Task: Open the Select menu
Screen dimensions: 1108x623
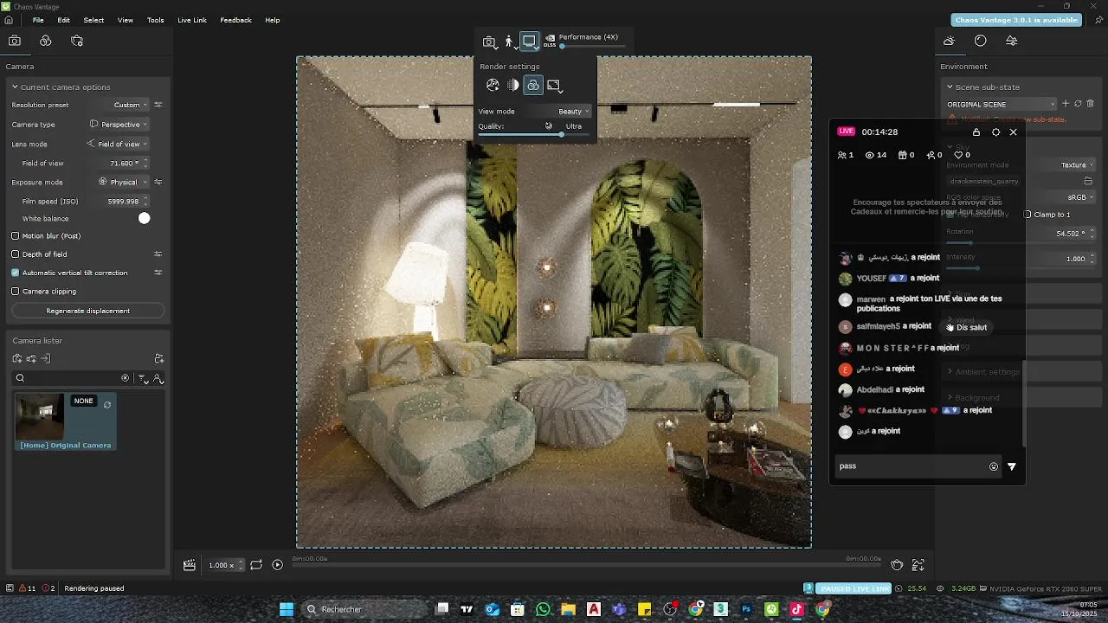Action: (93, 20)
